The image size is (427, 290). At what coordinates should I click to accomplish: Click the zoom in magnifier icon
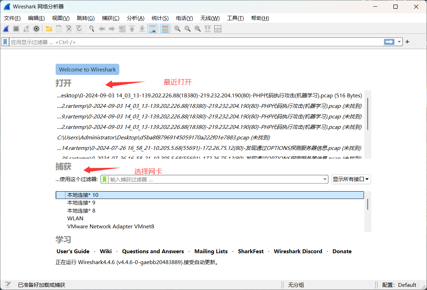[177, 29]
